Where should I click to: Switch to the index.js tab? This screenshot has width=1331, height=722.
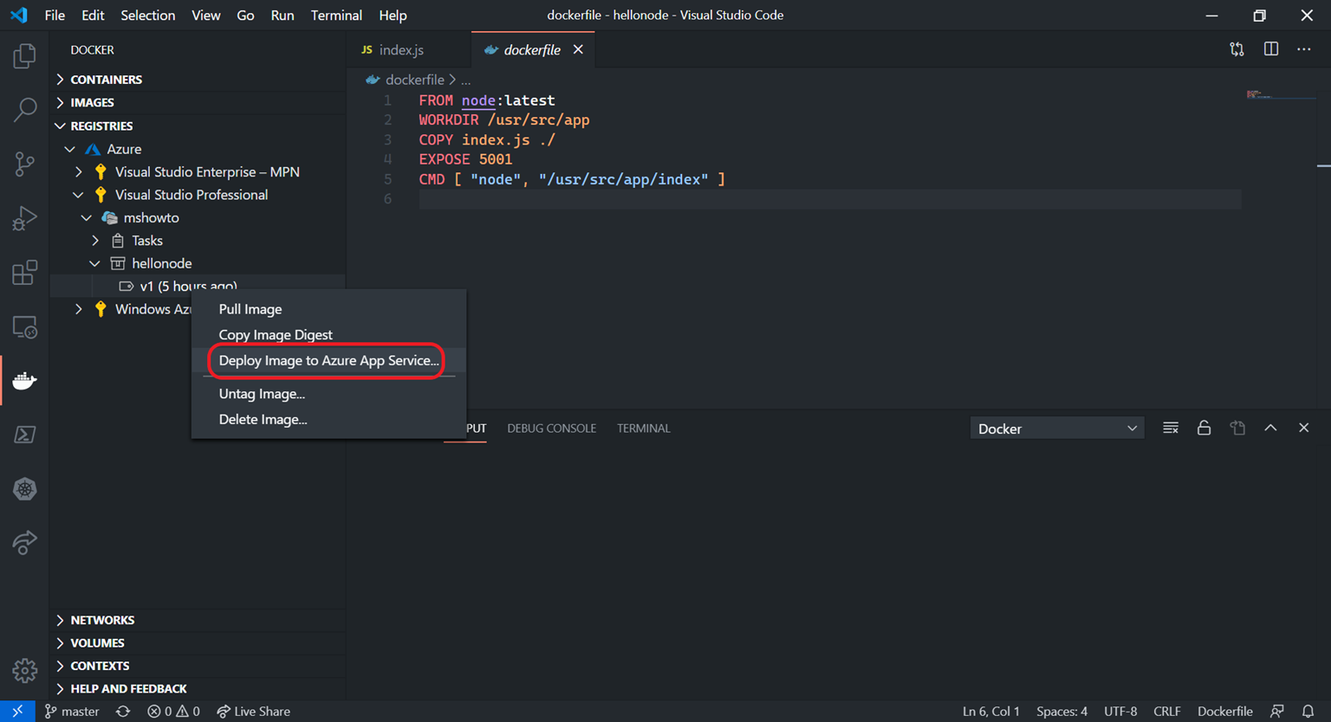[409, 49]
